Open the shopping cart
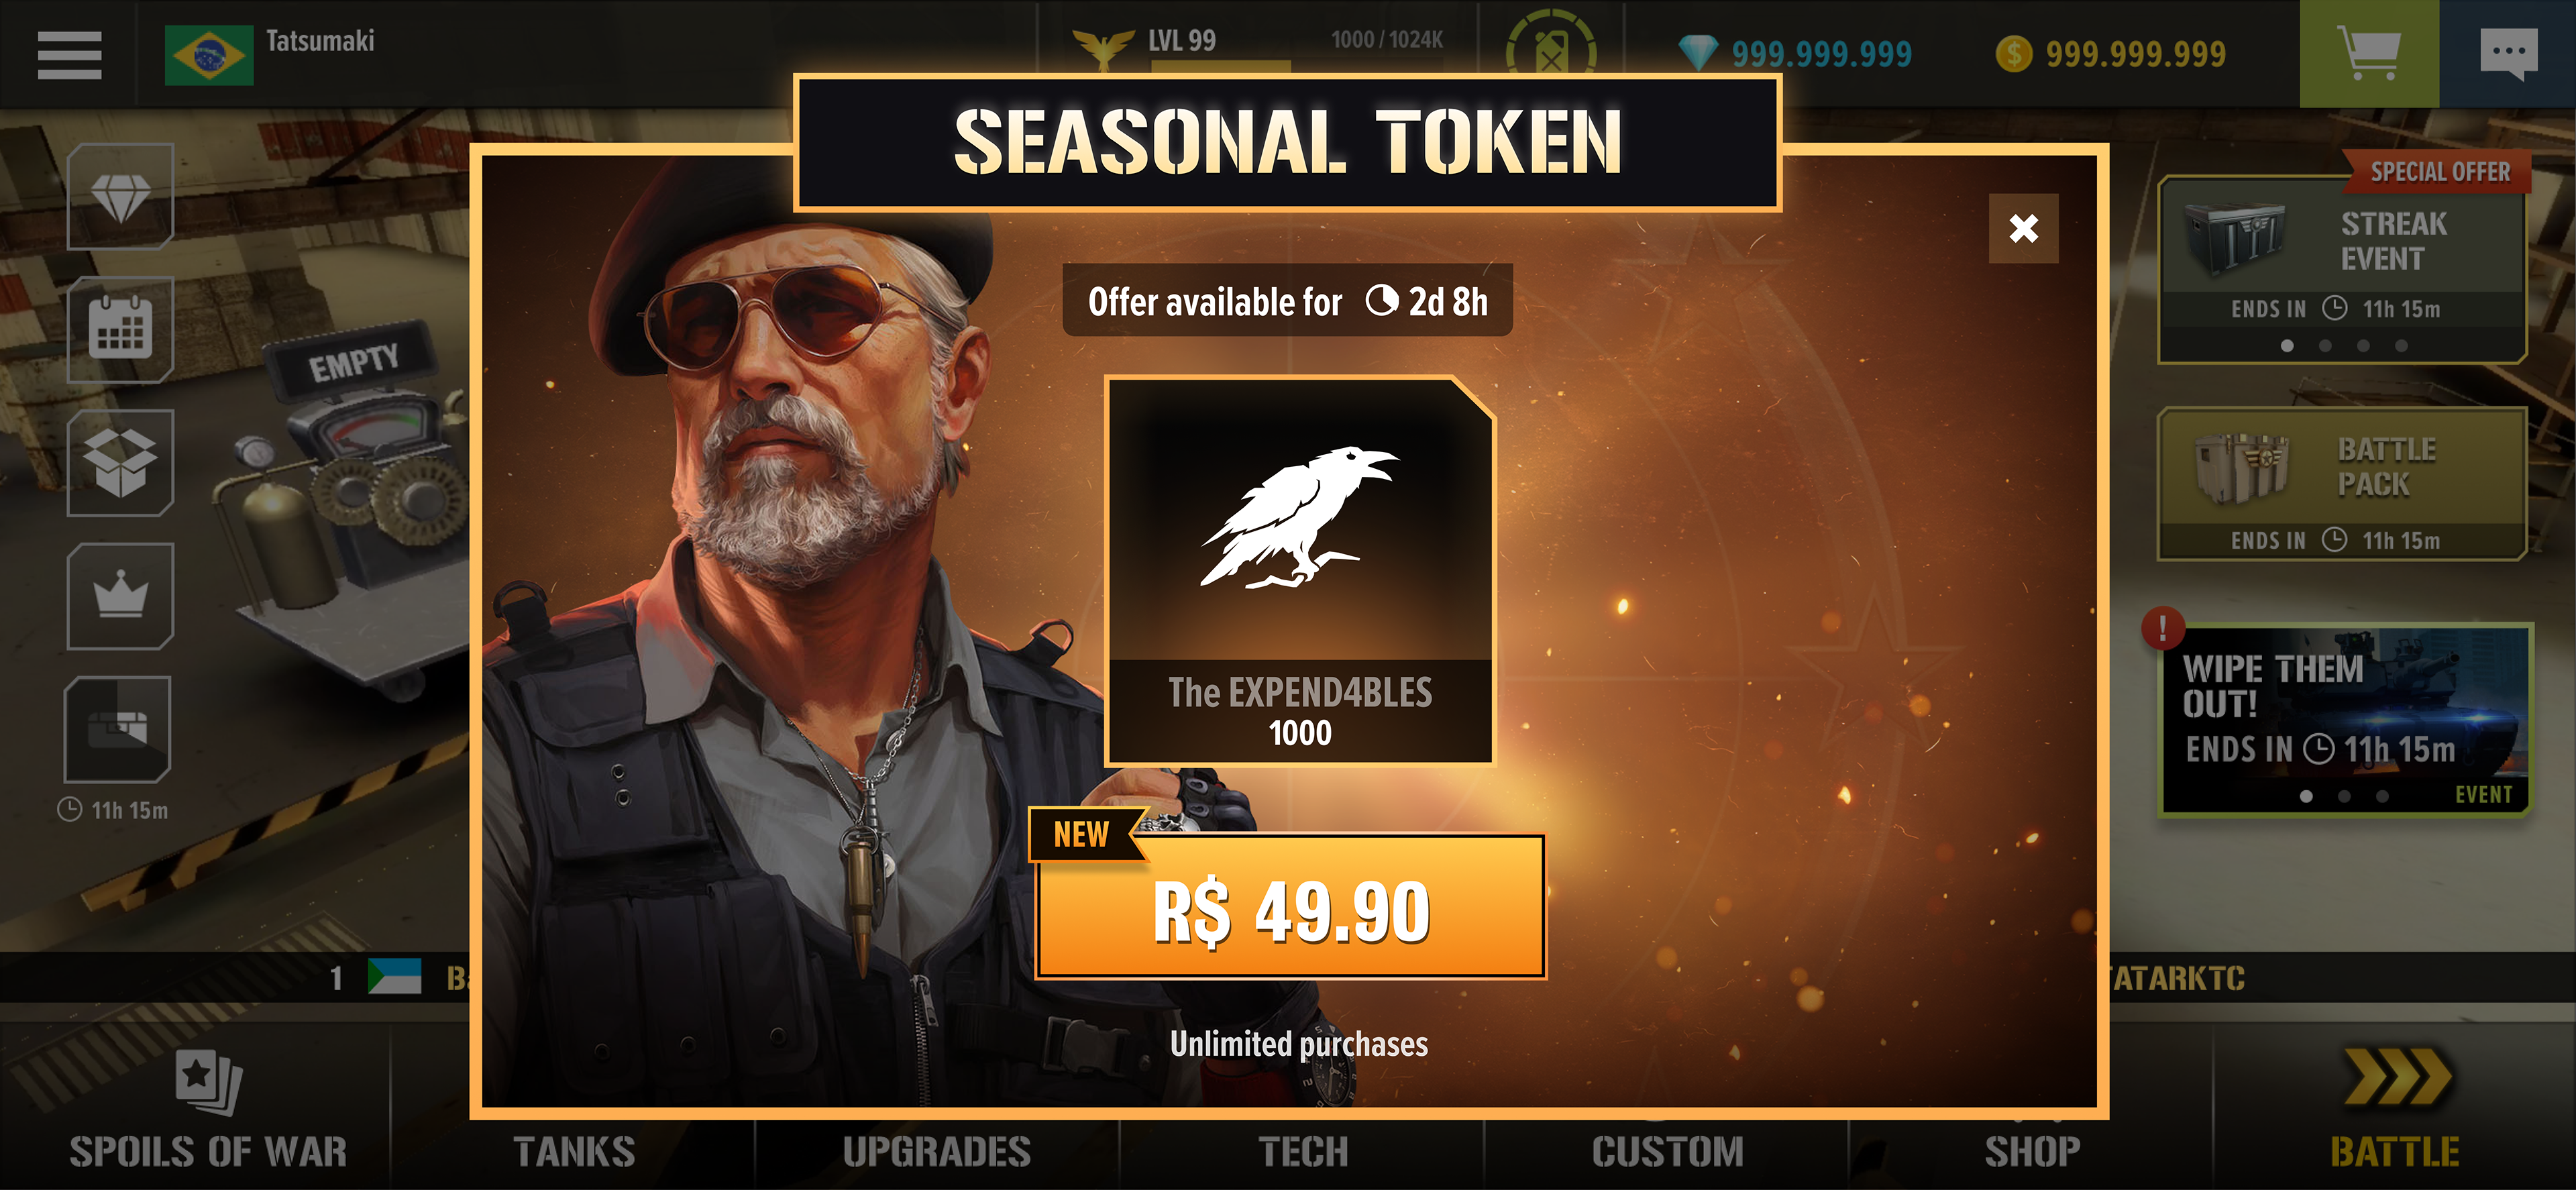Viewport: 2576px width, 1190px height. 2369,54
